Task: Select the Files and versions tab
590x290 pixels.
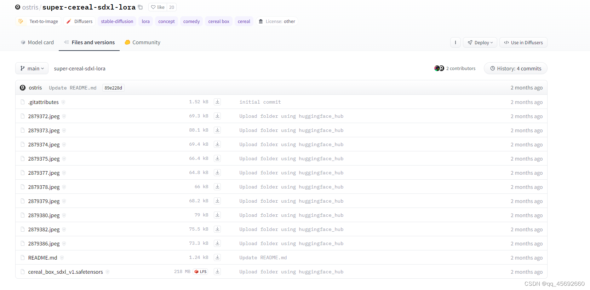Action: coord(89,42)
